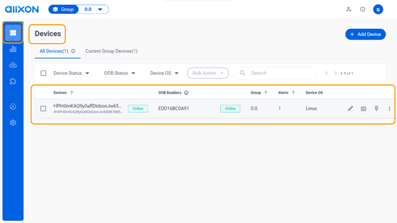
Task: Click the Allxon logo
Action: pos(22,9)
